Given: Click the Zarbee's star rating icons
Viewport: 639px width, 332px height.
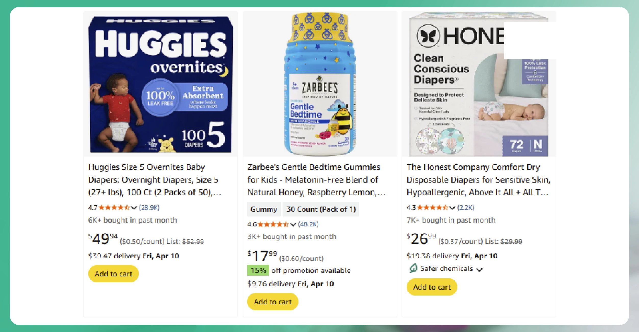Looking at the screenshot, I should (x=273, y=224).
